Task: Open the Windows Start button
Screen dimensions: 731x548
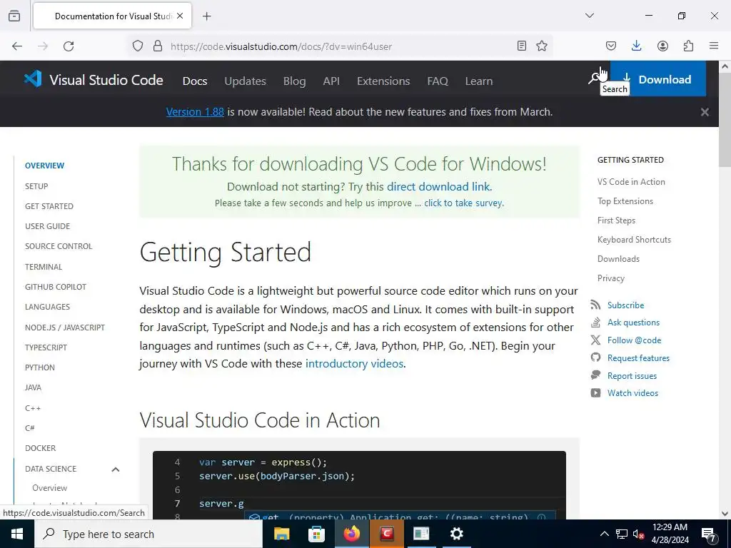Action: [17, 534]
